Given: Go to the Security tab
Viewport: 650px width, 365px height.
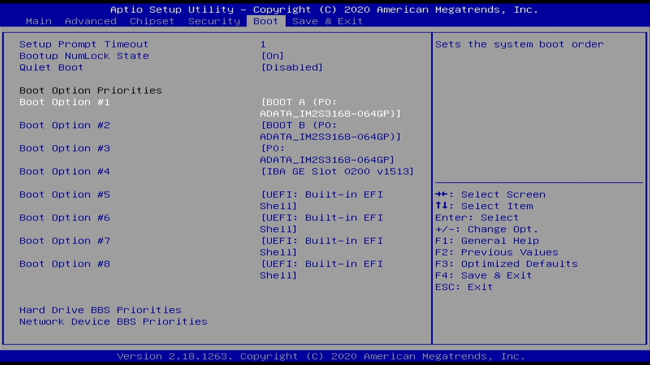Looking at the screenshot, I should tap(214, 21).
